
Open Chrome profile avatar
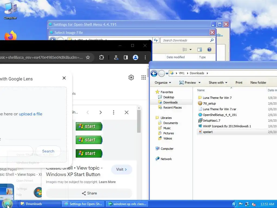click(x=136, y=57)
